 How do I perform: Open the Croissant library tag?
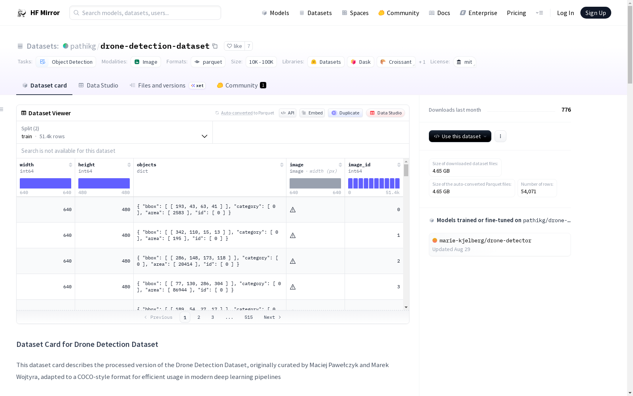point(396,62)
